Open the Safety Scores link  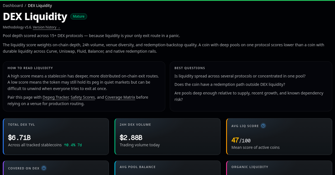point(83,97)
